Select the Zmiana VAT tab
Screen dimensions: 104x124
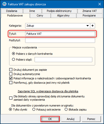[90, 11]
